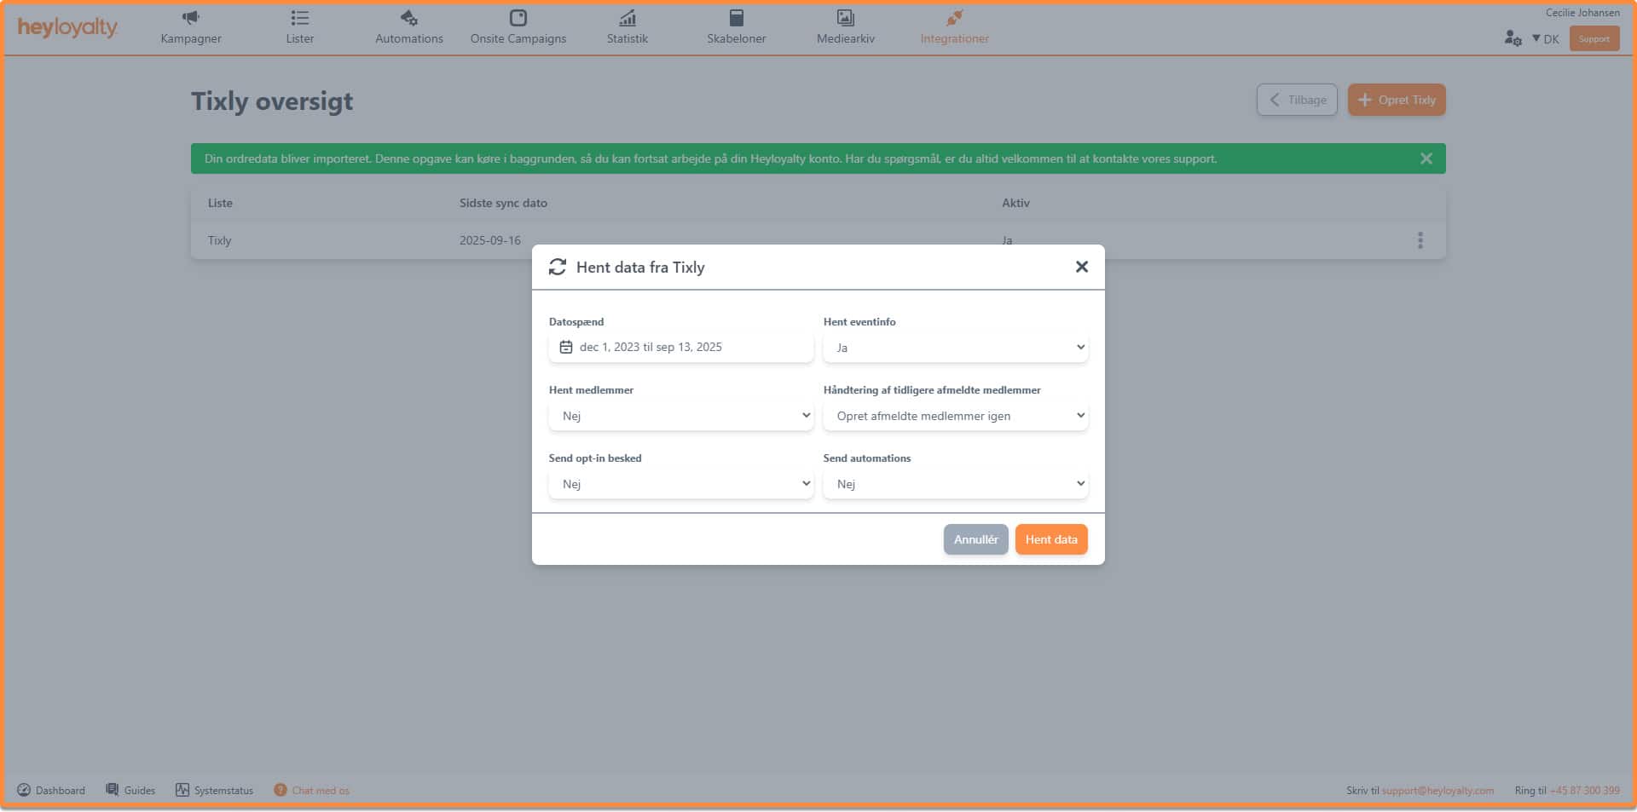1637x812 pixels.
Task: Click the Automations gear icon
Action: [x=408, y=18]
